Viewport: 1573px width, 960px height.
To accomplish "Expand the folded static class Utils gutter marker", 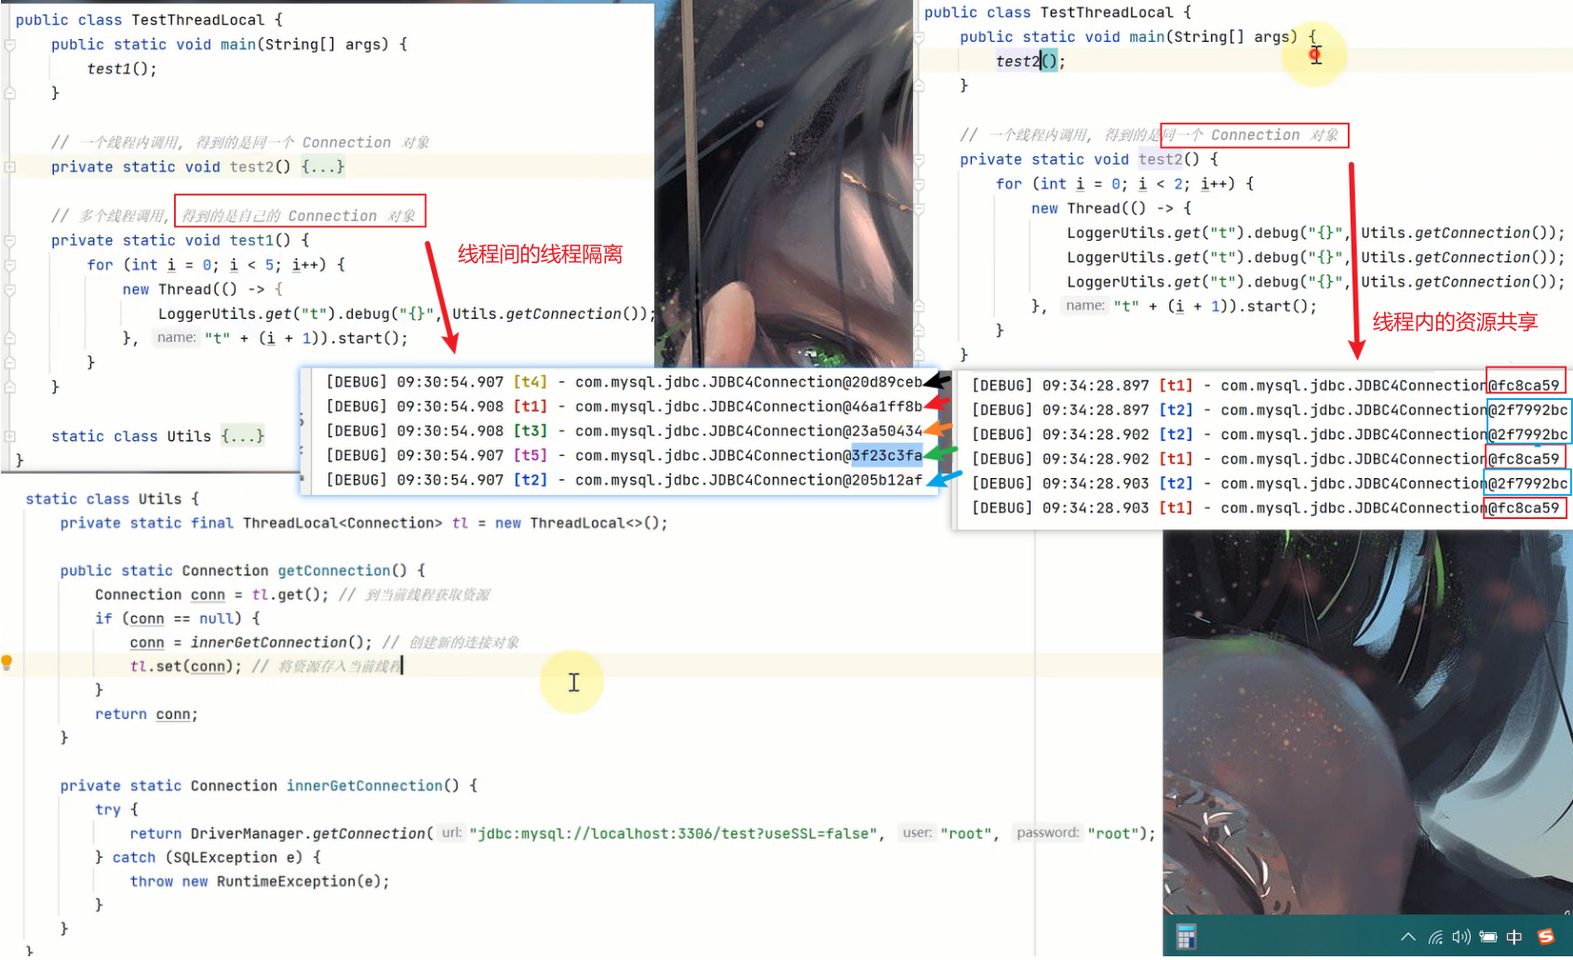I will [9, 436].
